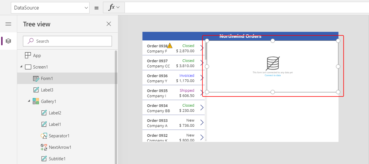Click the Subtitle1 edit icon
This screenshot has height=164, width=369.
tap(44, 159)
